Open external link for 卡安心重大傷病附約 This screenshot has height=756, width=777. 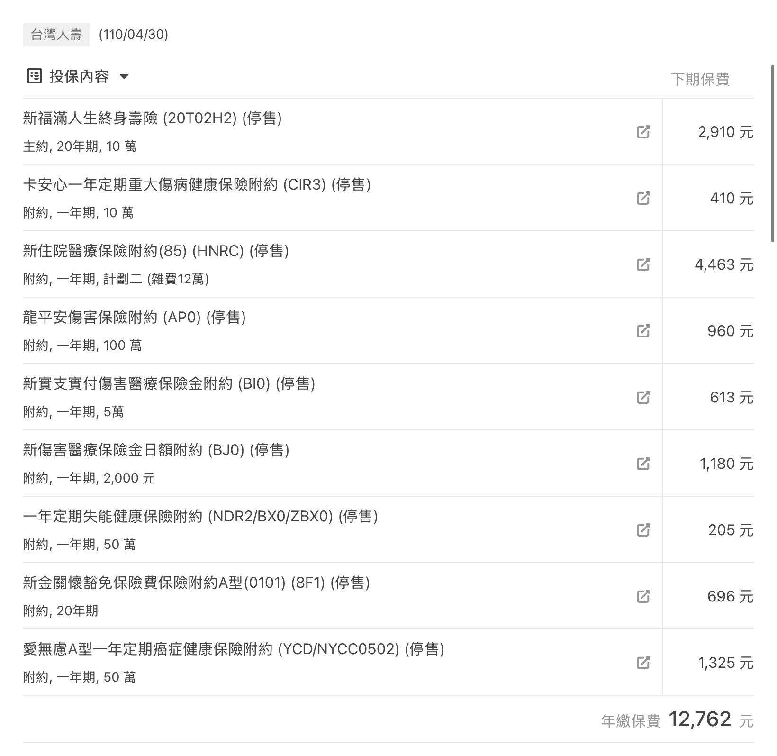pyautogui.click(x=643, y=198)
